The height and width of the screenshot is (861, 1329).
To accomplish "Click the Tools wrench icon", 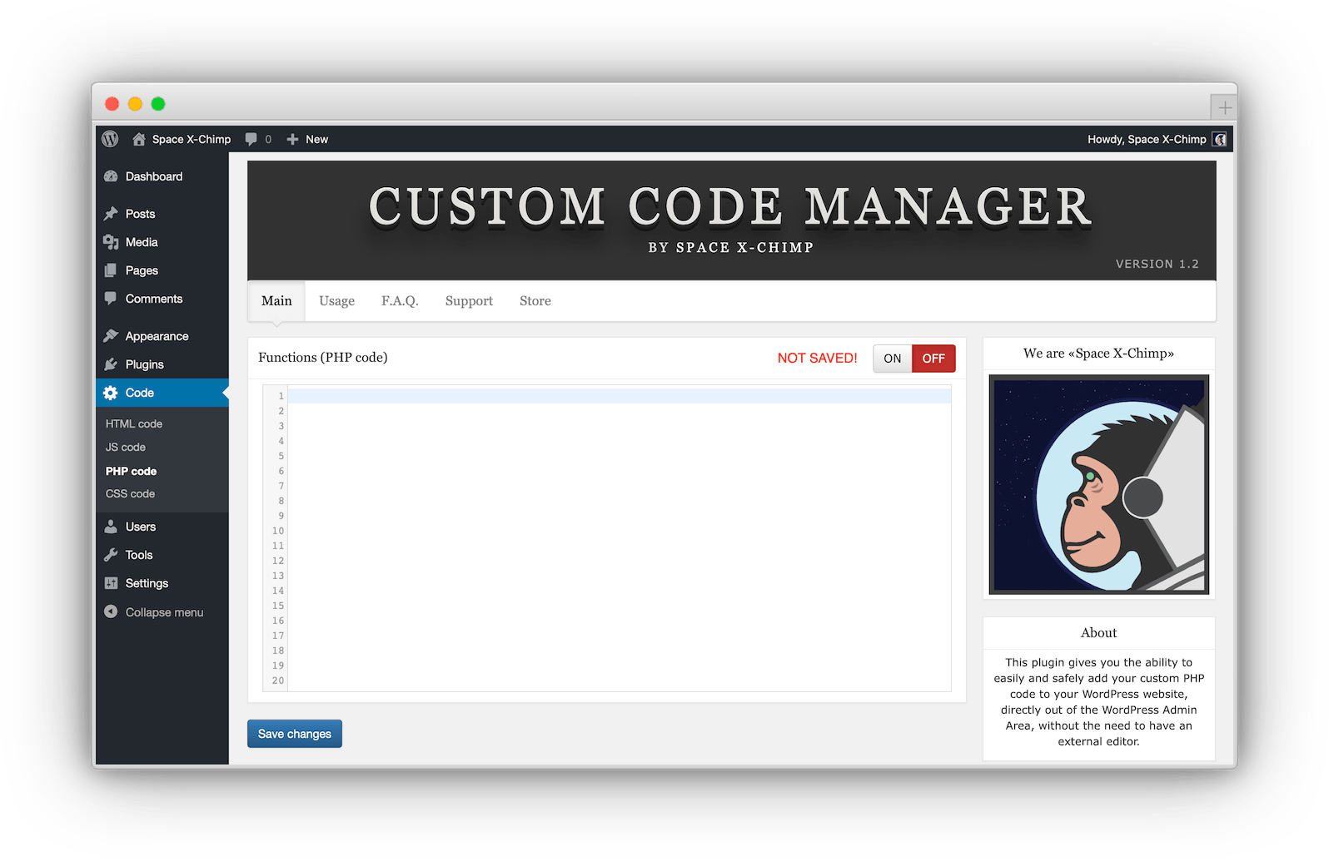I will coord(111,555).
